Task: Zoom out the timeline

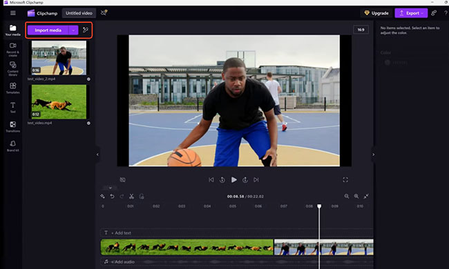Action: [347, 196]
